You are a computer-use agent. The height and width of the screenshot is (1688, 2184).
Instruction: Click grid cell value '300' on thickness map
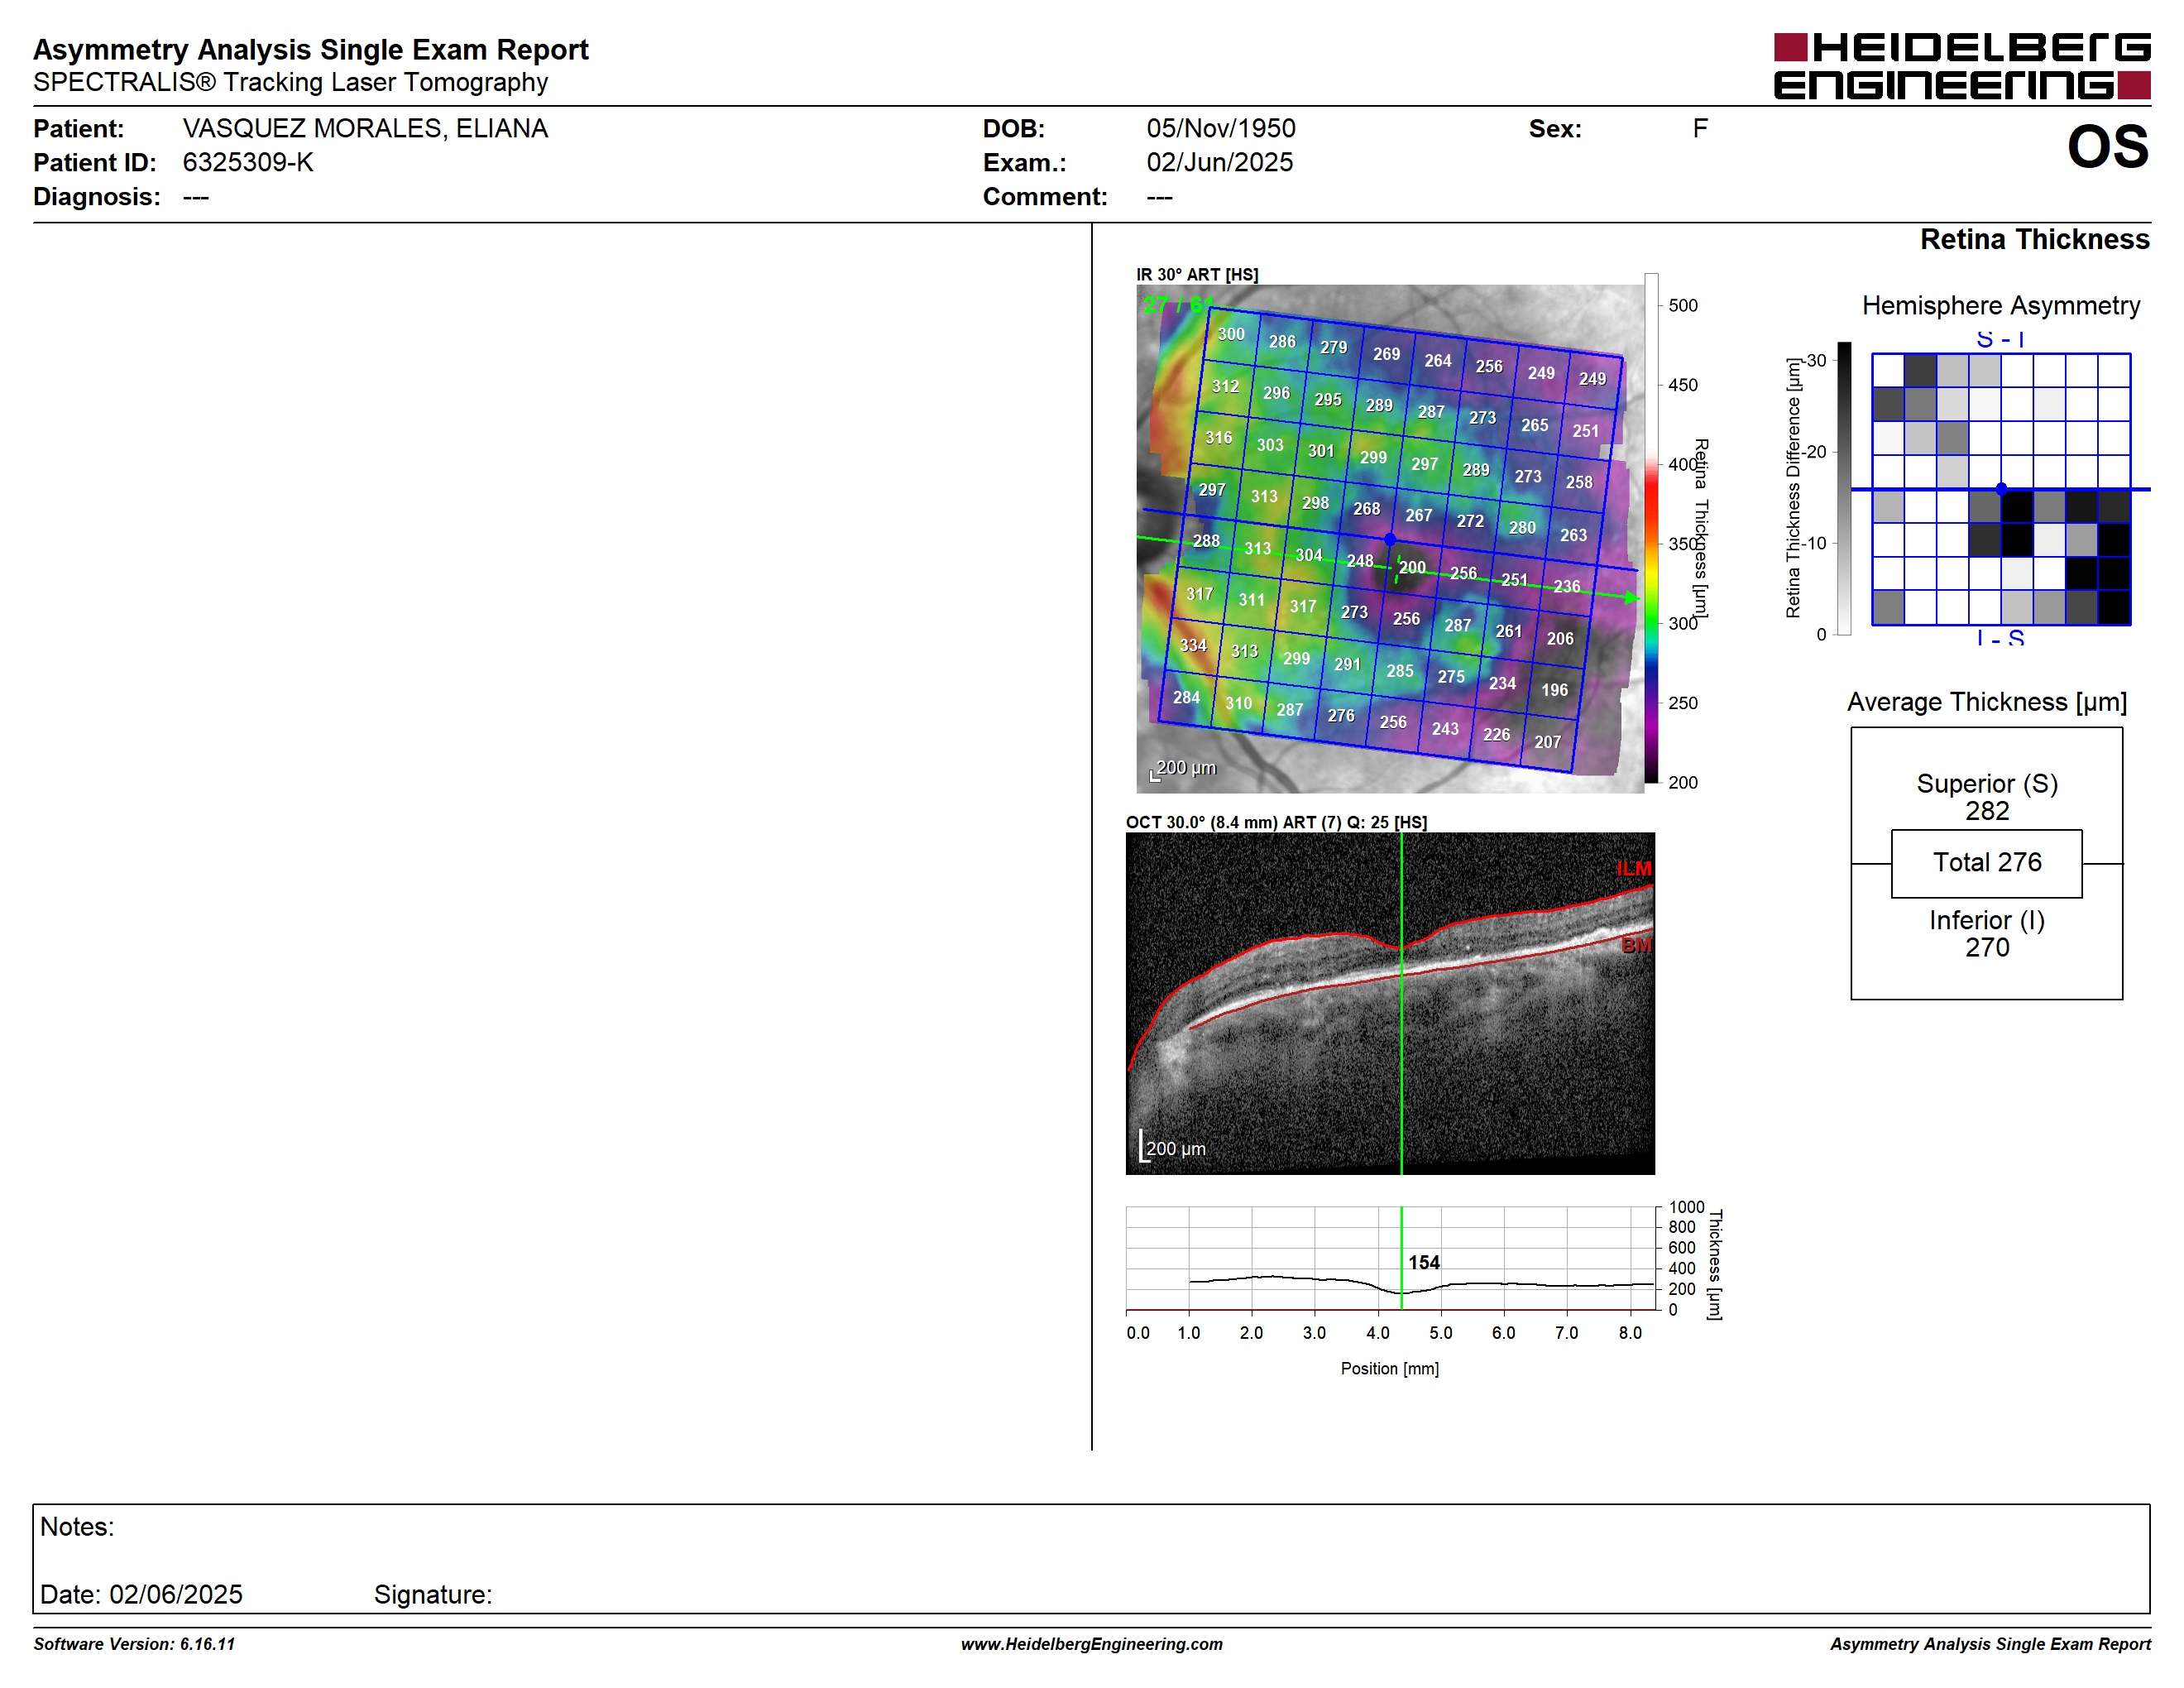click(1231, 334)
